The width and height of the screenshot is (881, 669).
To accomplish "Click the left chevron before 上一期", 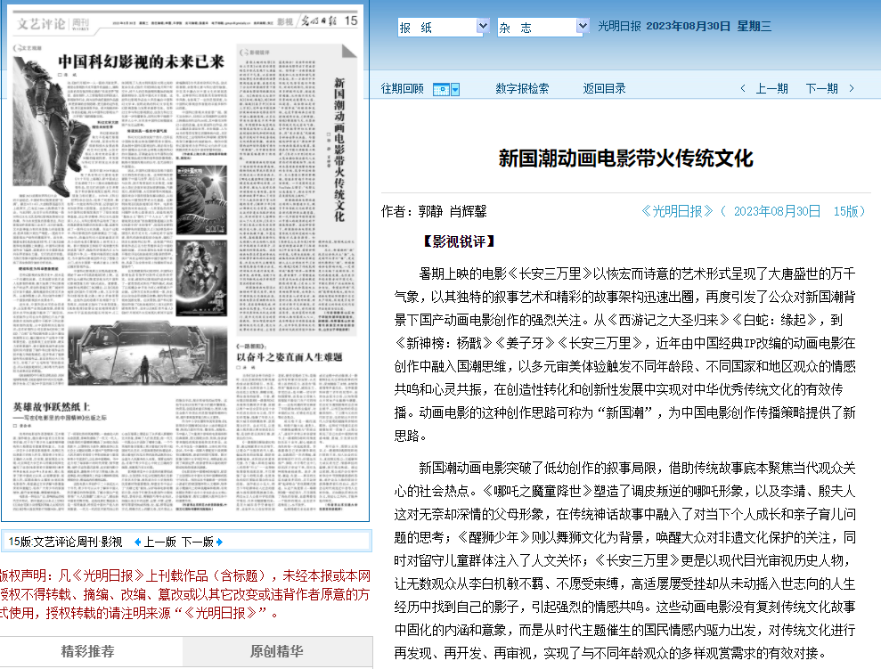I will (x=743, y=88).
